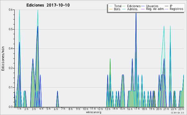This screenshot has width=187, height=115.
Task: Select the "Reg. de adm." legend entry
Action: point(155,9)
